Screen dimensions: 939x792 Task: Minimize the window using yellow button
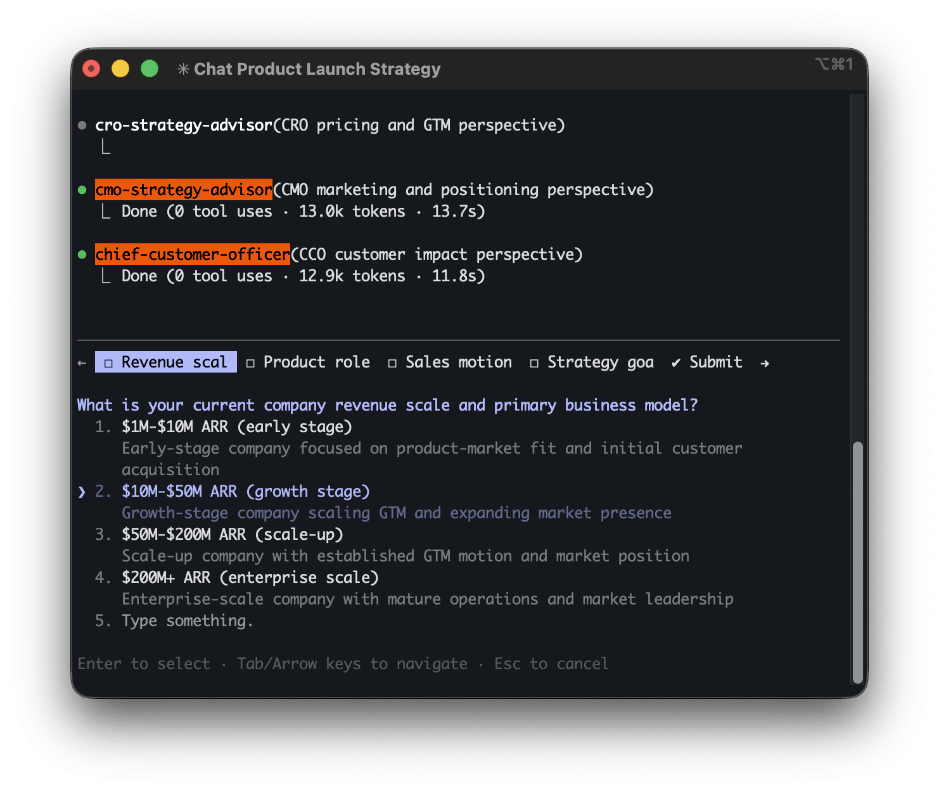click(x=120, y=68)
